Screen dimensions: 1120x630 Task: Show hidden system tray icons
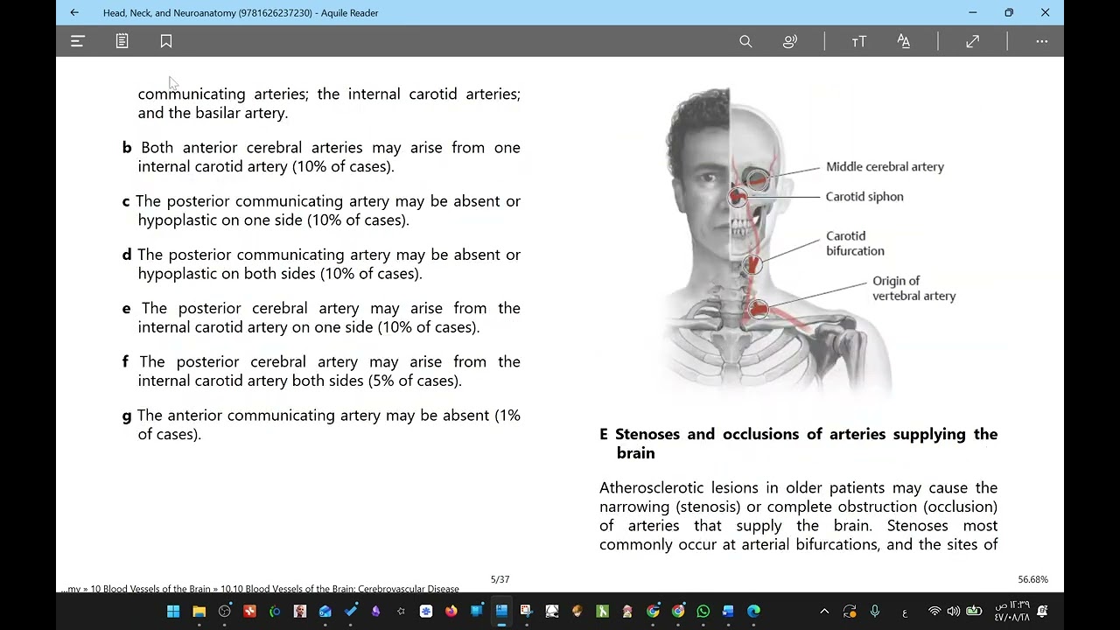[x=823, y=612]
